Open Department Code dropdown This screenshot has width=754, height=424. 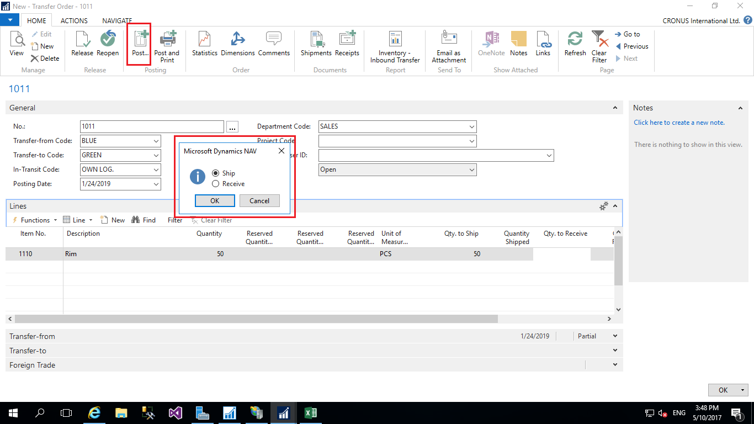click(472, 126)
